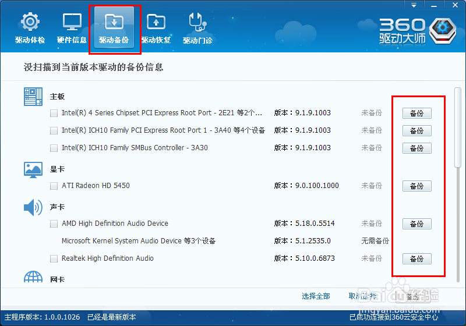Viewport: 466px width, 326px height.
Task: Click 已成功连接到360云安全中心 status text
Action: click(x=394, y=317)
